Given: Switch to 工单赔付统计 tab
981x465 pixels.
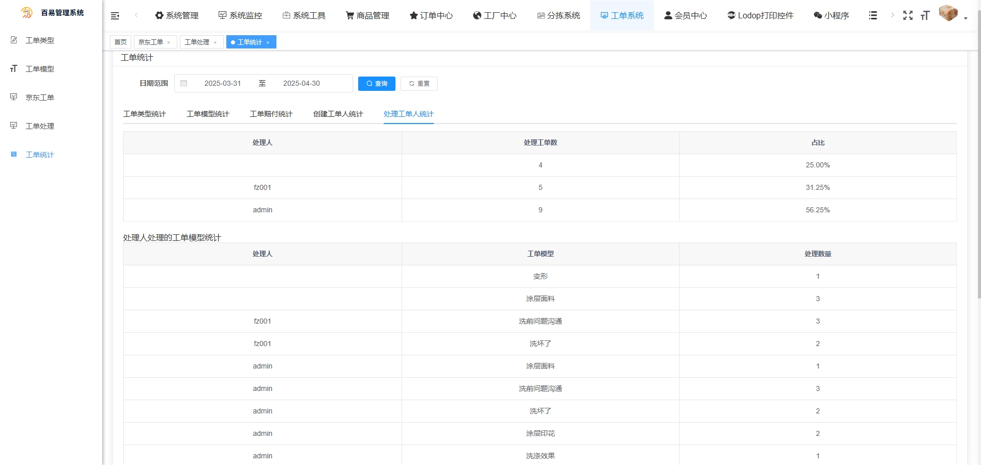Looking at the screenshot, I should (271, 114).
